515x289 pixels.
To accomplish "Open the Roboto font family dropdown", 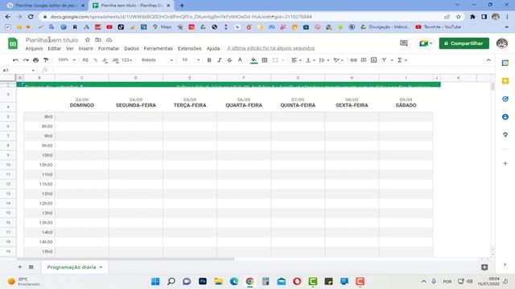I will coord(157,60).
